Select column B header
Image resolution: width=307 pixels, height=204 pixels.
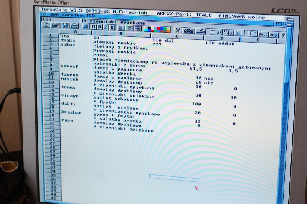point(109,33)
